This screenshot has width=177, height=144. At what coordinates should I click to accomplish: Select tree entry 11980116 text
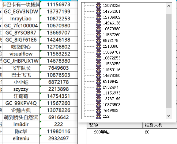112,70
